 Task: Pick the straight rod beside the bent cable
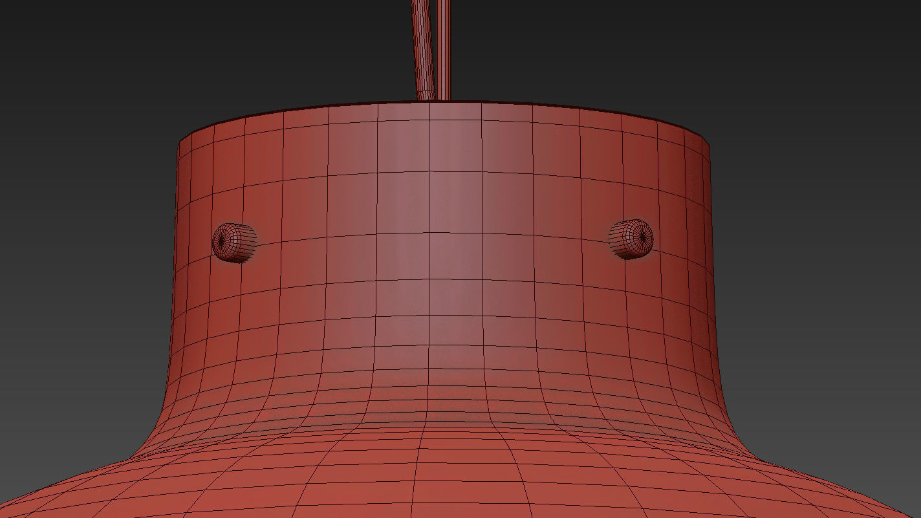click(444, 50)
